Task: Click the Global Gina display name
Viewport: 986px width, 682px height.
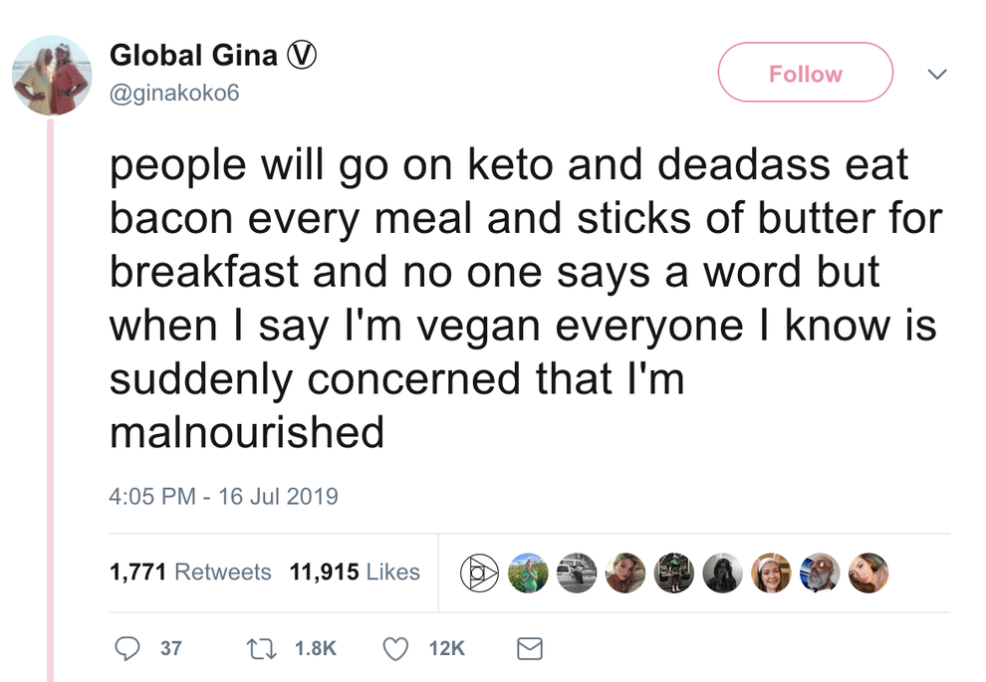Action: click(194, 56)
